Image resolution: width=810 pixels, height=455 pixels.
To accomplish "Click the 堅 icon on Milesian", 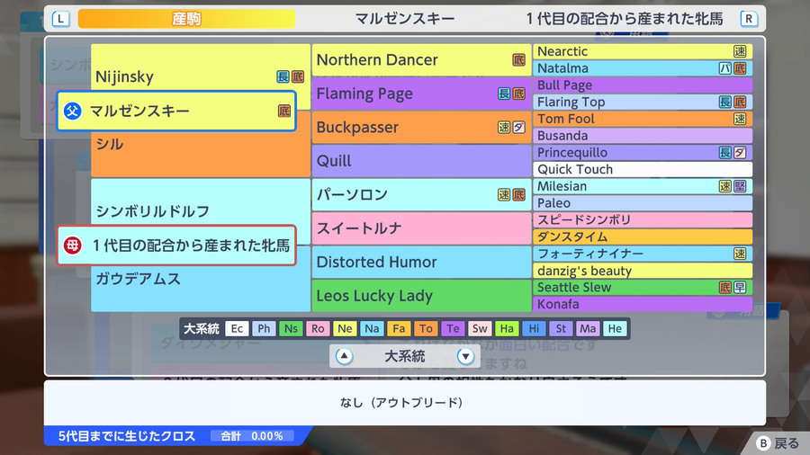I will pos(740,186).
